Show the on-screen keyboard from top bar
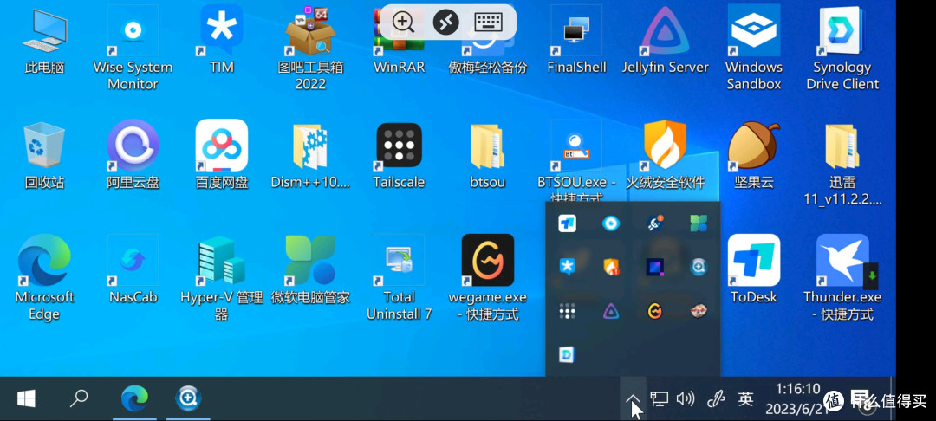 click(488, 22)
